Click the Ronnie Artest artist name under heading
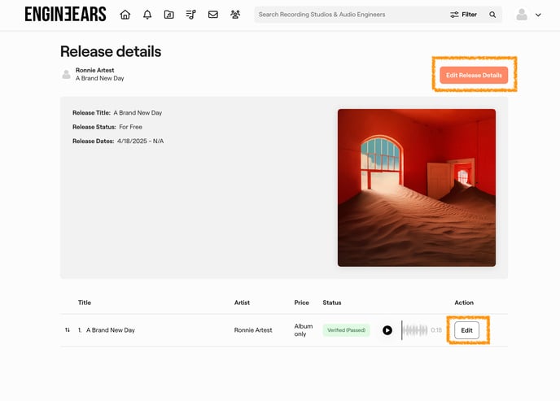Screen dimensions: 560x401 pos(94,70)
